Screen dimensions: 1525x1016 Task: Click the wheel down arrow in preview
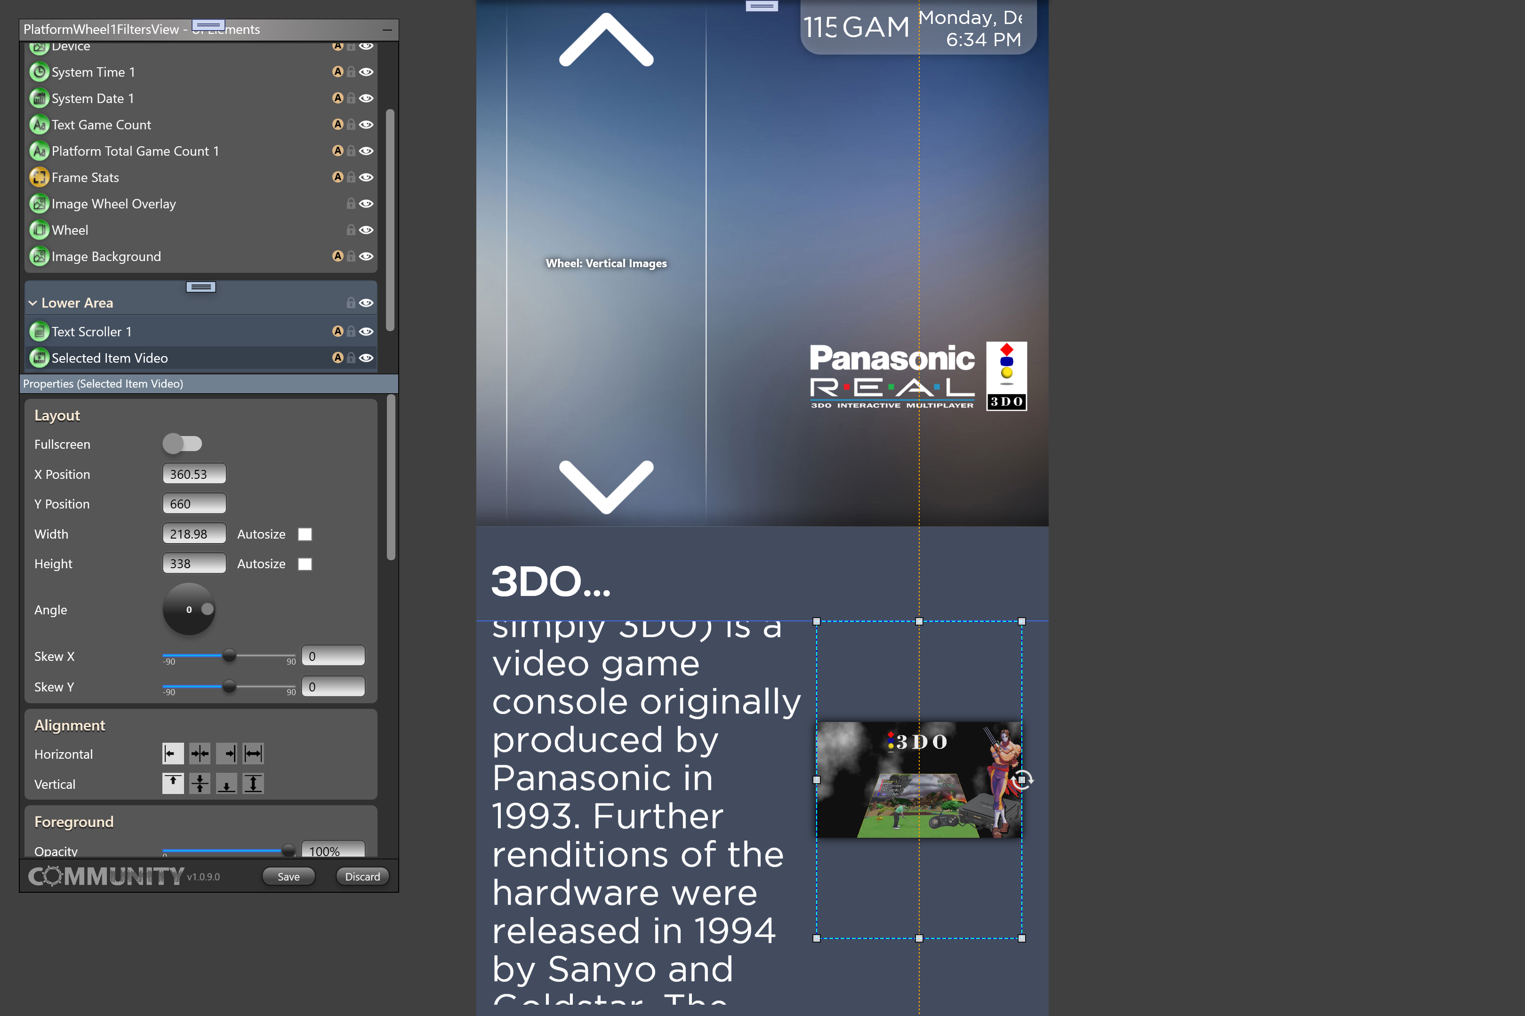coord(606,487)
